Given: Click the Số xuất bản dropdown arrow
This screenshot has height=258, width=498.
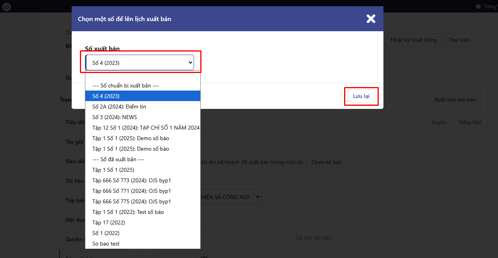Looking at the screenshot, I should pos(190,62).
